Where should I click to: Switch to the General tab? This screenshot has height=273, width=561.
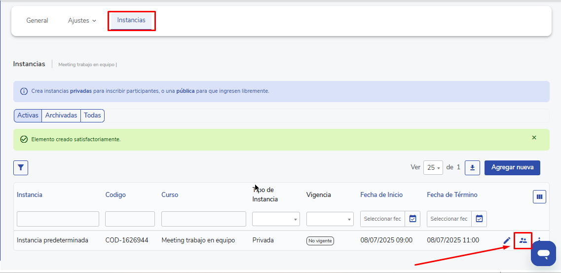tap(37, 21)
